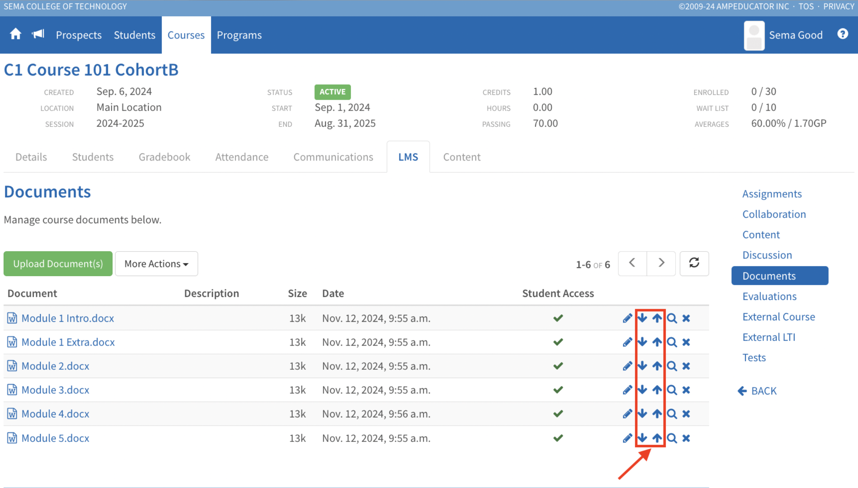This screenshot has width=858, height=488.
Task: Edit Module 1 Intro.docx with pencil icon
Action: pos(627,318)
